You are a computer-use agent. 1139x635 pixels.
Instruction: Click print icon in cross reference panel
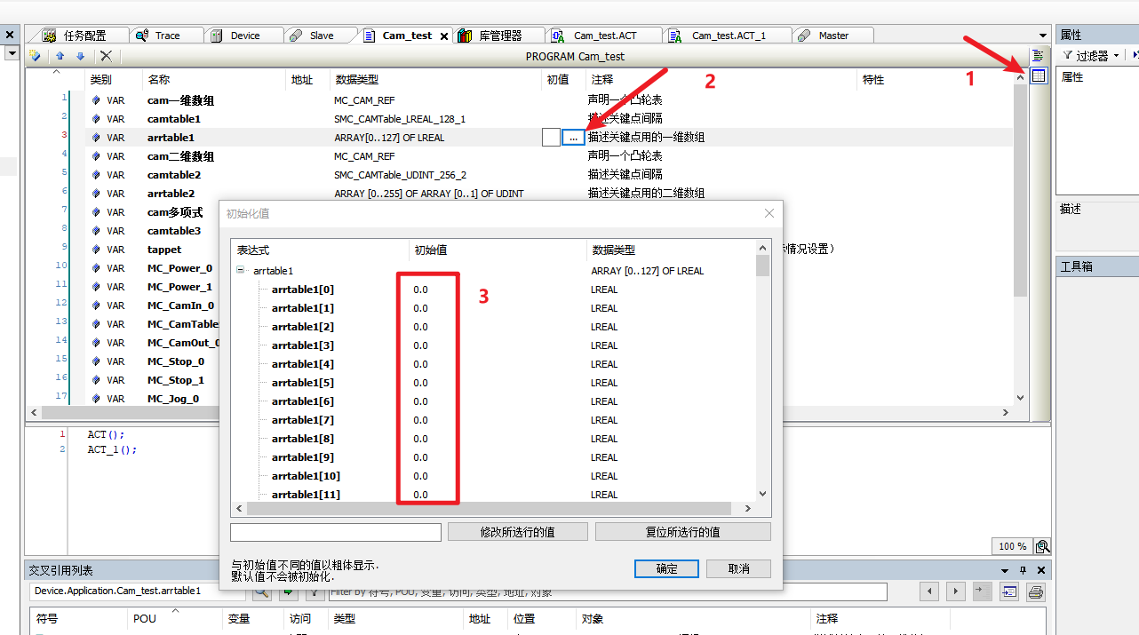tap(1035, 591)
